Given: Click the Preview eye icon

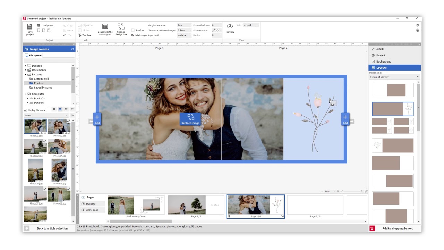Looking at the screenshot, I should pos(230,26).
